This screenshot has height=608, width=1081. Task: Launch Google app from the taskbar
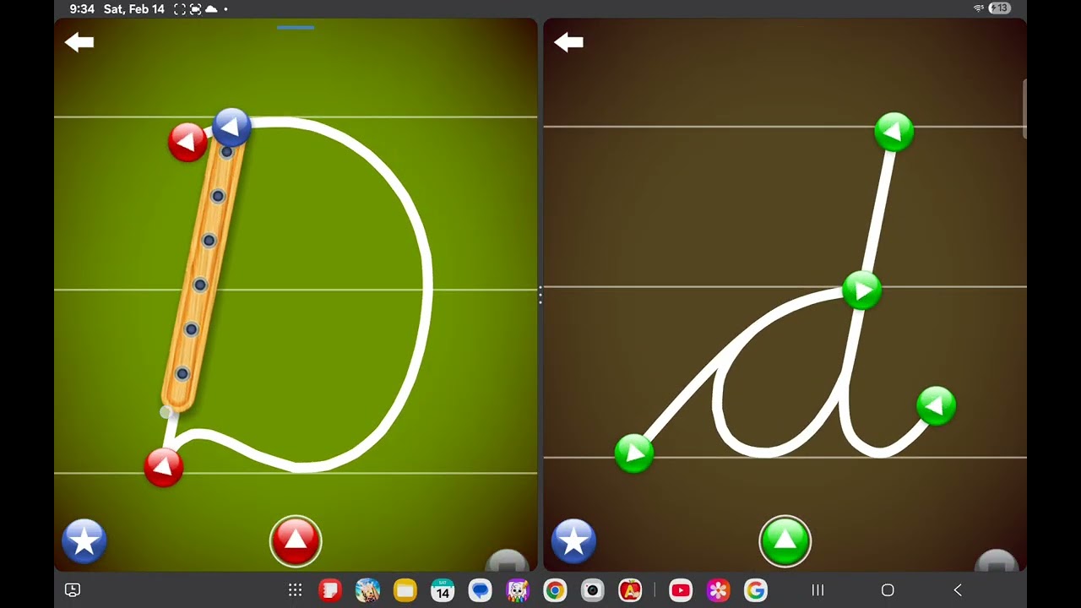(x=755, y=590)
